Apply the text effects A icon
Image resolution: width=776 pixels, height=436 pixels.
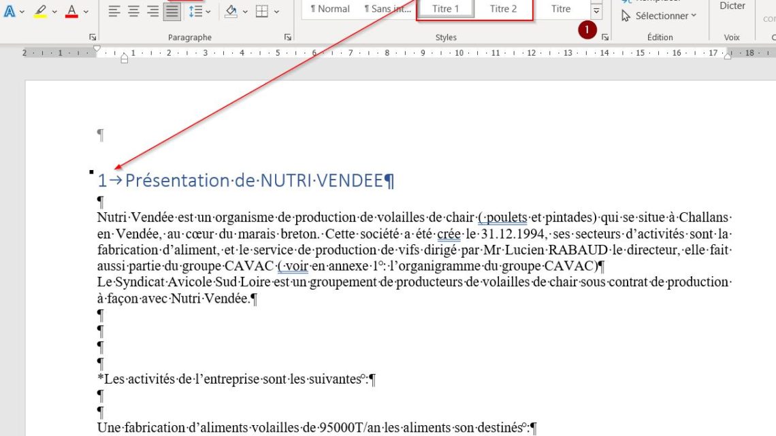9,11
